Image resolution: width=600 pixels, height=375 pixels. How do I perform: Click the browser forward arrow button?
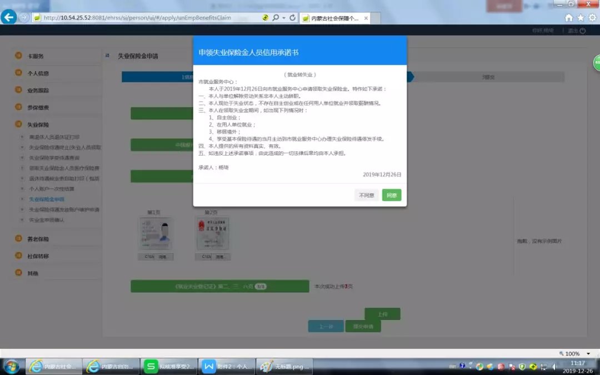[x=24, y=18]
